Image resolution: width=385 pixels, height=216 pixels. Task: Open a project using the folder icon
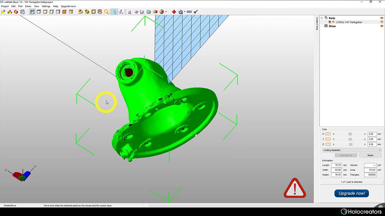coord(3,12)
